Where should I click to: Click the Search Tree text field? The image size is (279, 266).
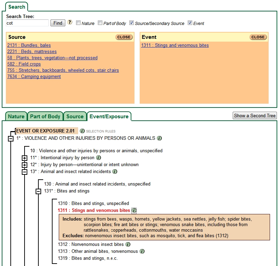(x=28, y=23)
